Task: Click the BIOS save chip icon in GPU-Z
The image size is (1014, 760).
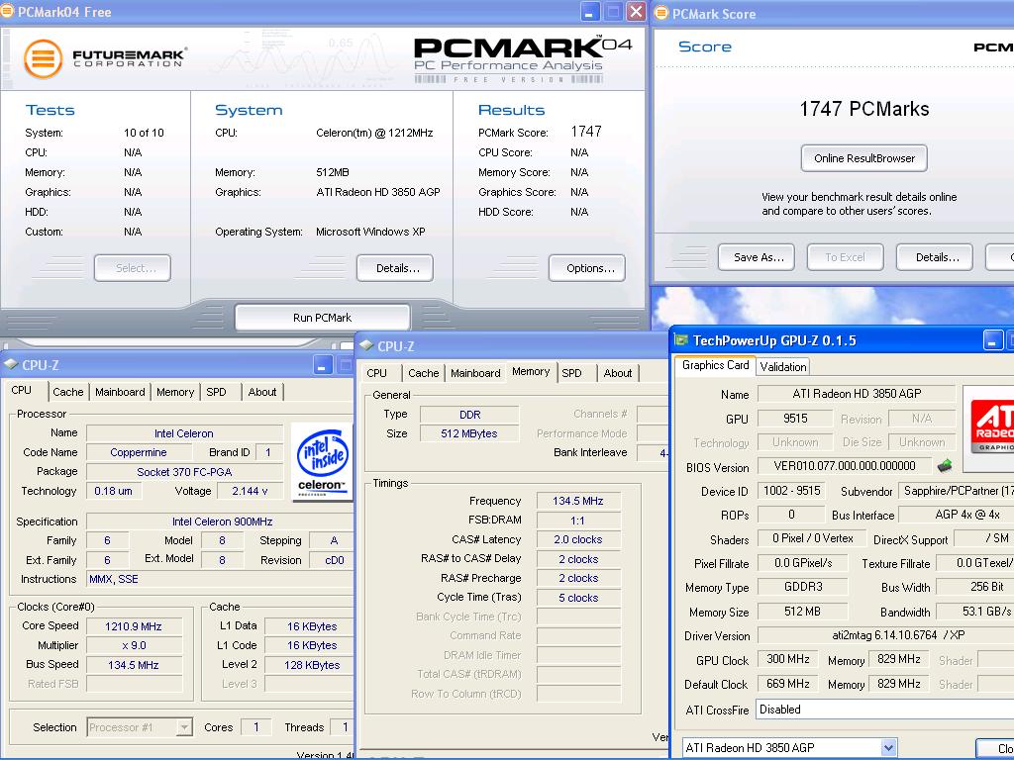Action: [944, 465]
